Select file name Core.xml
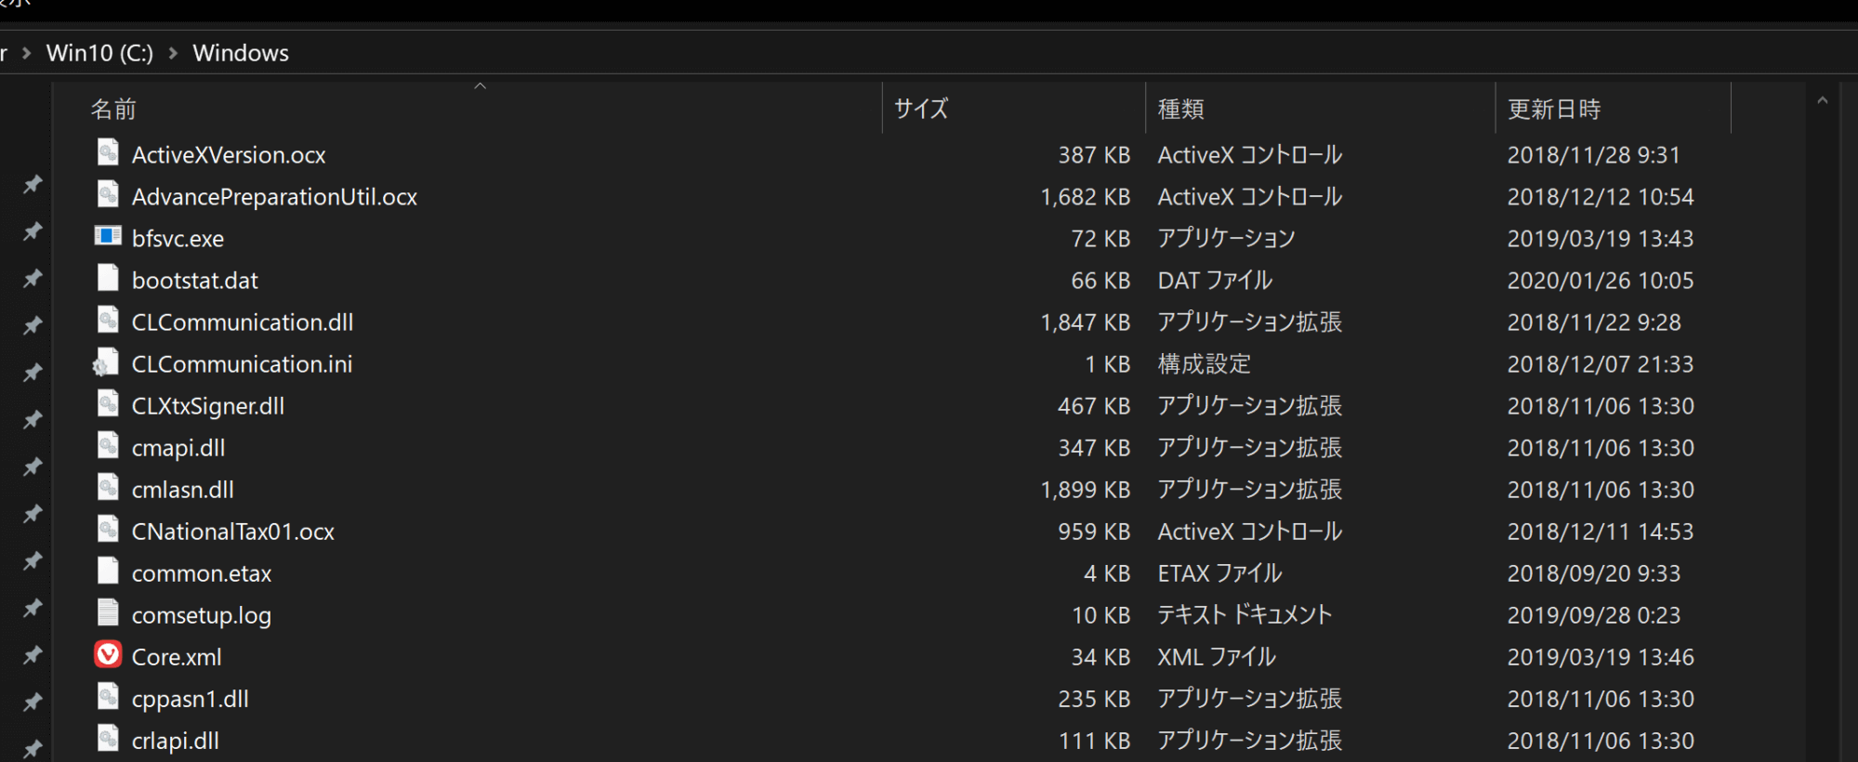1858x762 pixels. click(x=176, y=657)
